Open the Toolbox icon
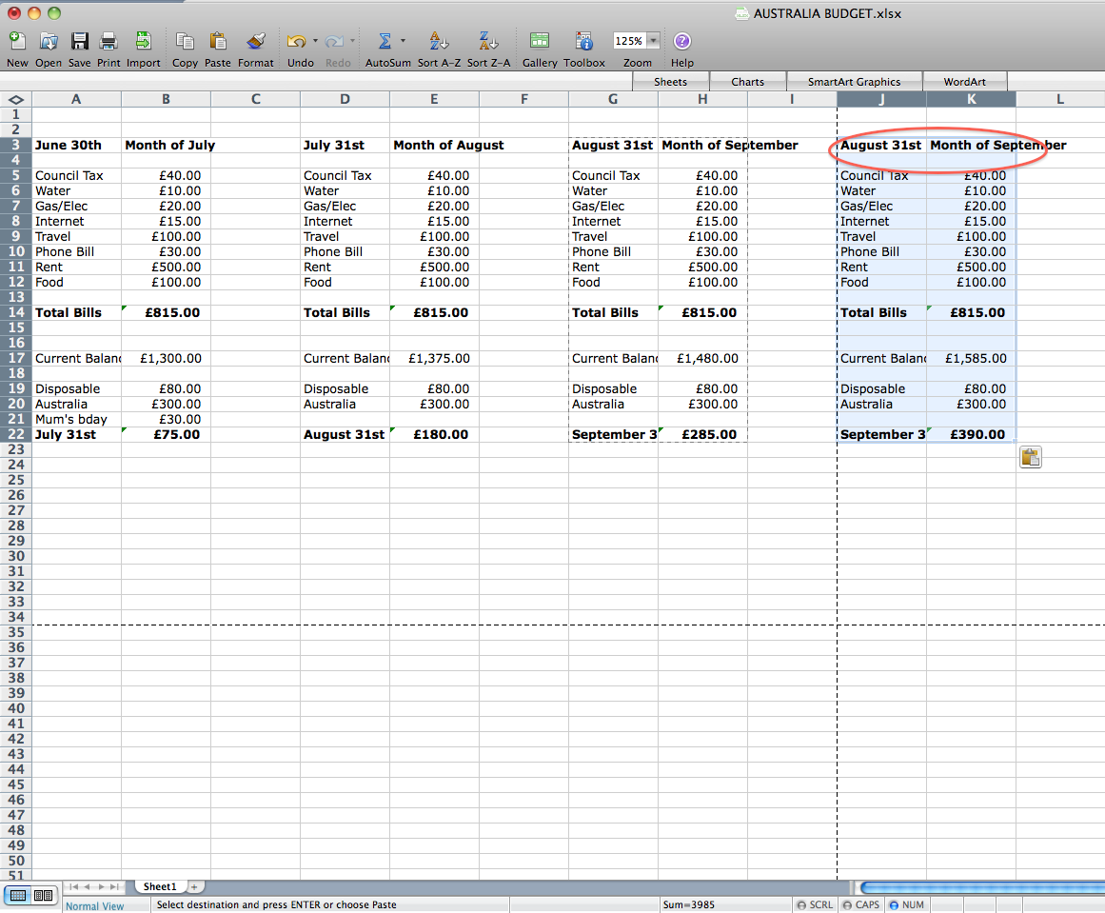The width and height of the screenshot is (1105, 913). pos(584,42)
